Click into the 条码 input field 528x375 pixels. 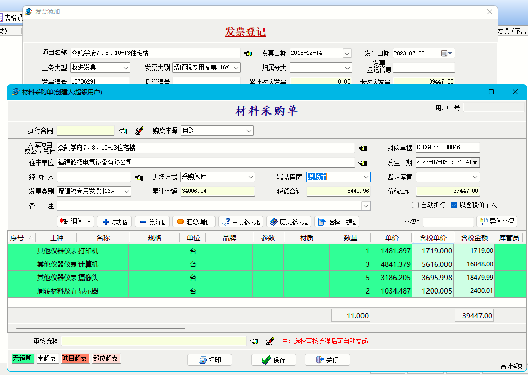(448, 222)
